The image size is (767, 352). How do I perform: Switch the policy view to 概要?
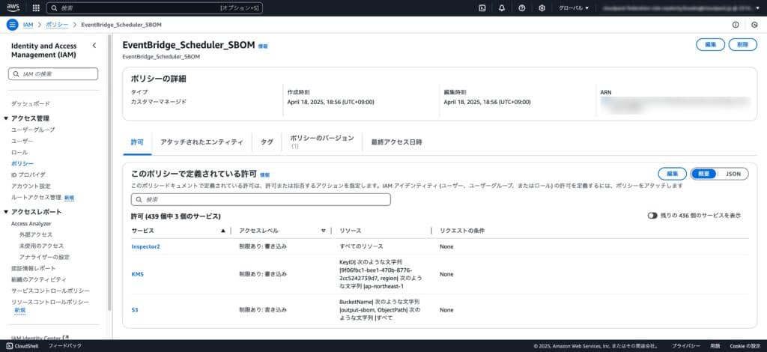(704, 174)
